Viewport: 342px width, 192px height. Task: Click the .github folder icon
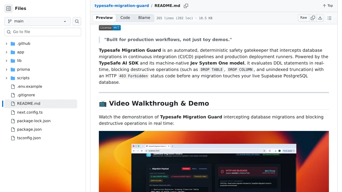13,43
